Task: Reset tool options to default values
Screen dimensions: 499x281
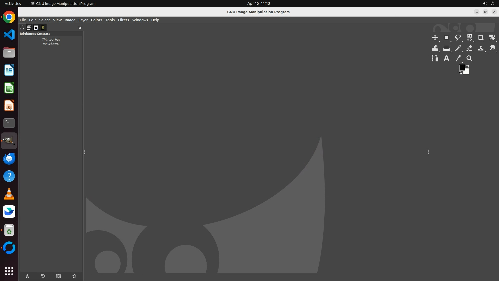Action: [74, 276]
